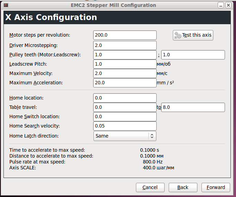Viewport: 236px width, 197px height.
Task: Select the Table travel start field
Action: pos(125,107)
